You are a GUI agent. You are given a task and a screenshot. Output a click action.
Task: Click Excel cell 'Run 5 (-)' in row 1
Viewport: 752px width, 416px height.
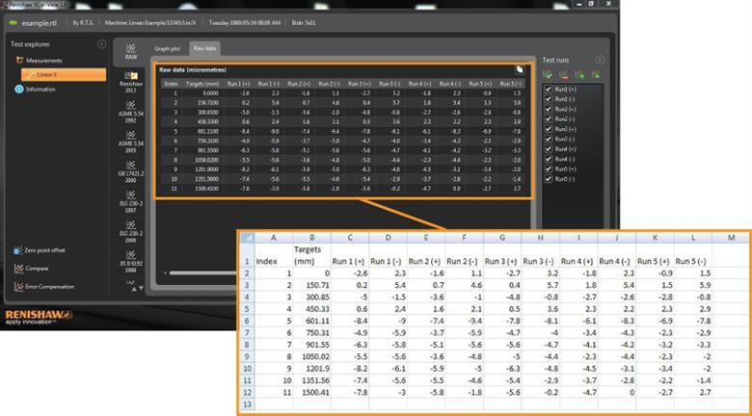click(693, 255)
